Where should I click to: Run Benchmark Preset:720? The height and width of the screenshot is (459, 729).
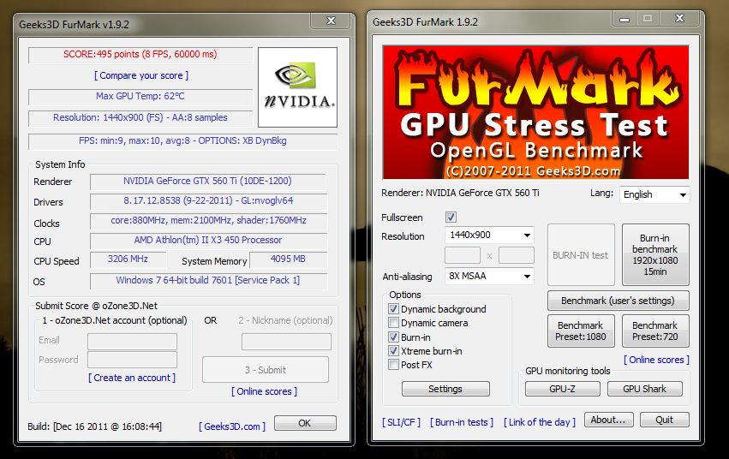pyautogui.click(x=655, y=331)
